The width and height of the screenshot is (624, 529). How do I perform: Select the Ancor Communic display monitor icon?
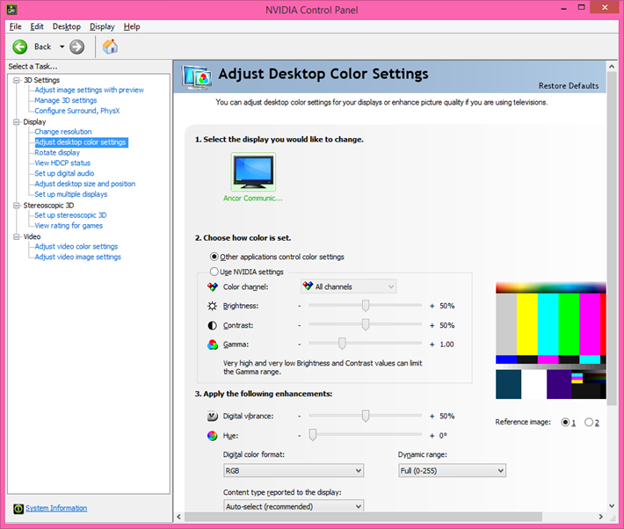pos(253,172)
